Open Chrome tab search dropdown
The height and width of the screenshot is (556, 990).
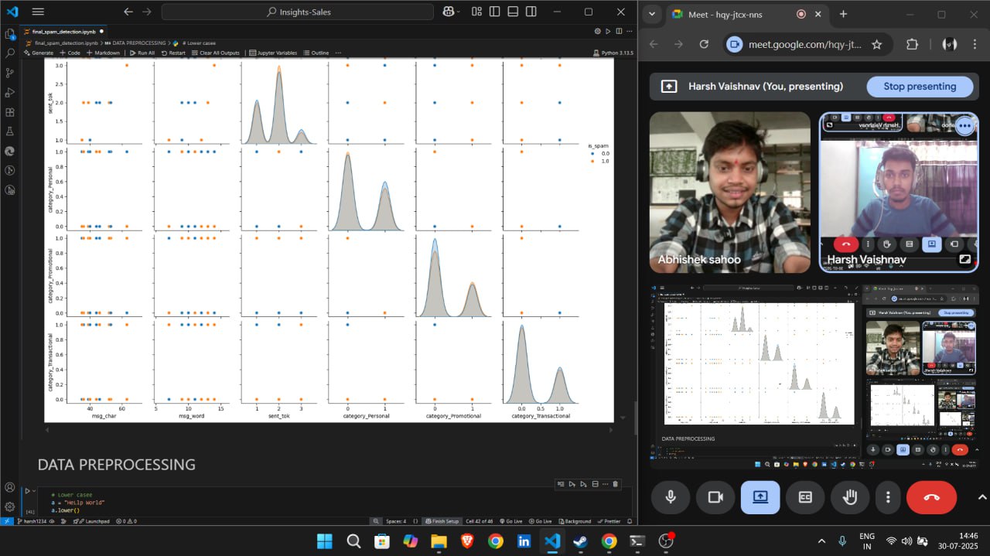[652, 14]
